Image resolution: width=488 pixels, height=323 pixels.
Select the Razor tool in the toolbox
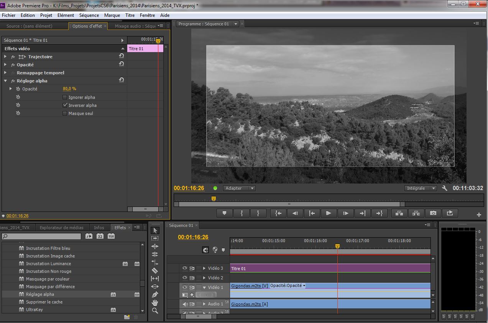point(155,271)
